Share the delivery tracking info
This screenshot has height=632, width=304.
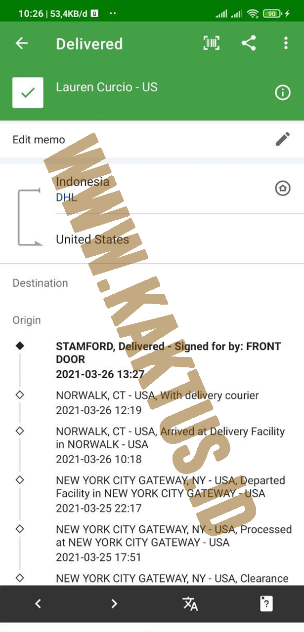pyautogui.click(x=249, y=43)
